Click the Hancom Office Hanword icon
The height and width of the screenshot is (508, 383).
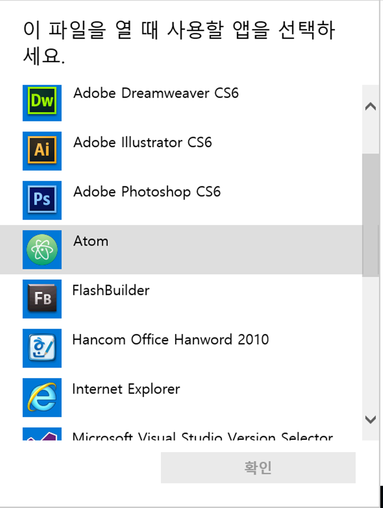(x=42, y=348)
